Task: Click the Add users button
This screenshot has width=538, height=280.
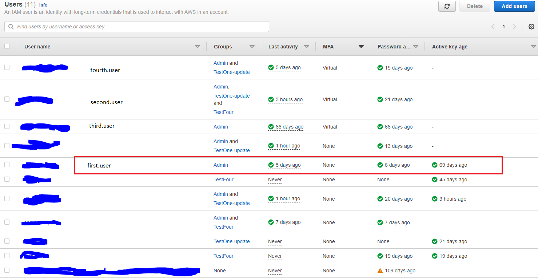Action: pos(514,6)
